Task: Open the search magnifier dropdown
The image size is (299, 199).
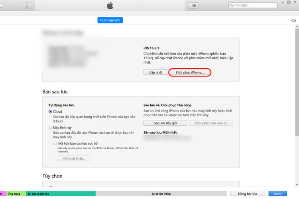Action: 232,5
